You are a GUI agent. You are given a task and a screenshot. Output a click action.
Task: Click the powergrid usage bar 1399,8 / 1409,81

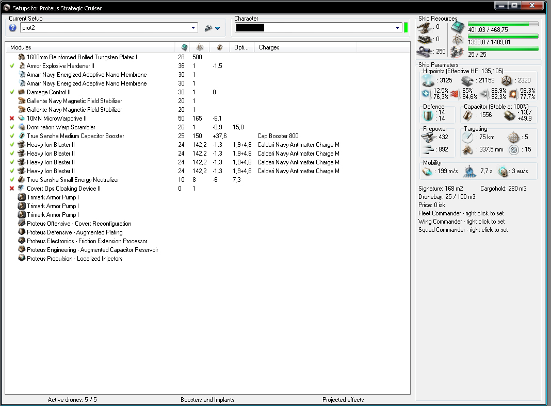coord(503,36)
